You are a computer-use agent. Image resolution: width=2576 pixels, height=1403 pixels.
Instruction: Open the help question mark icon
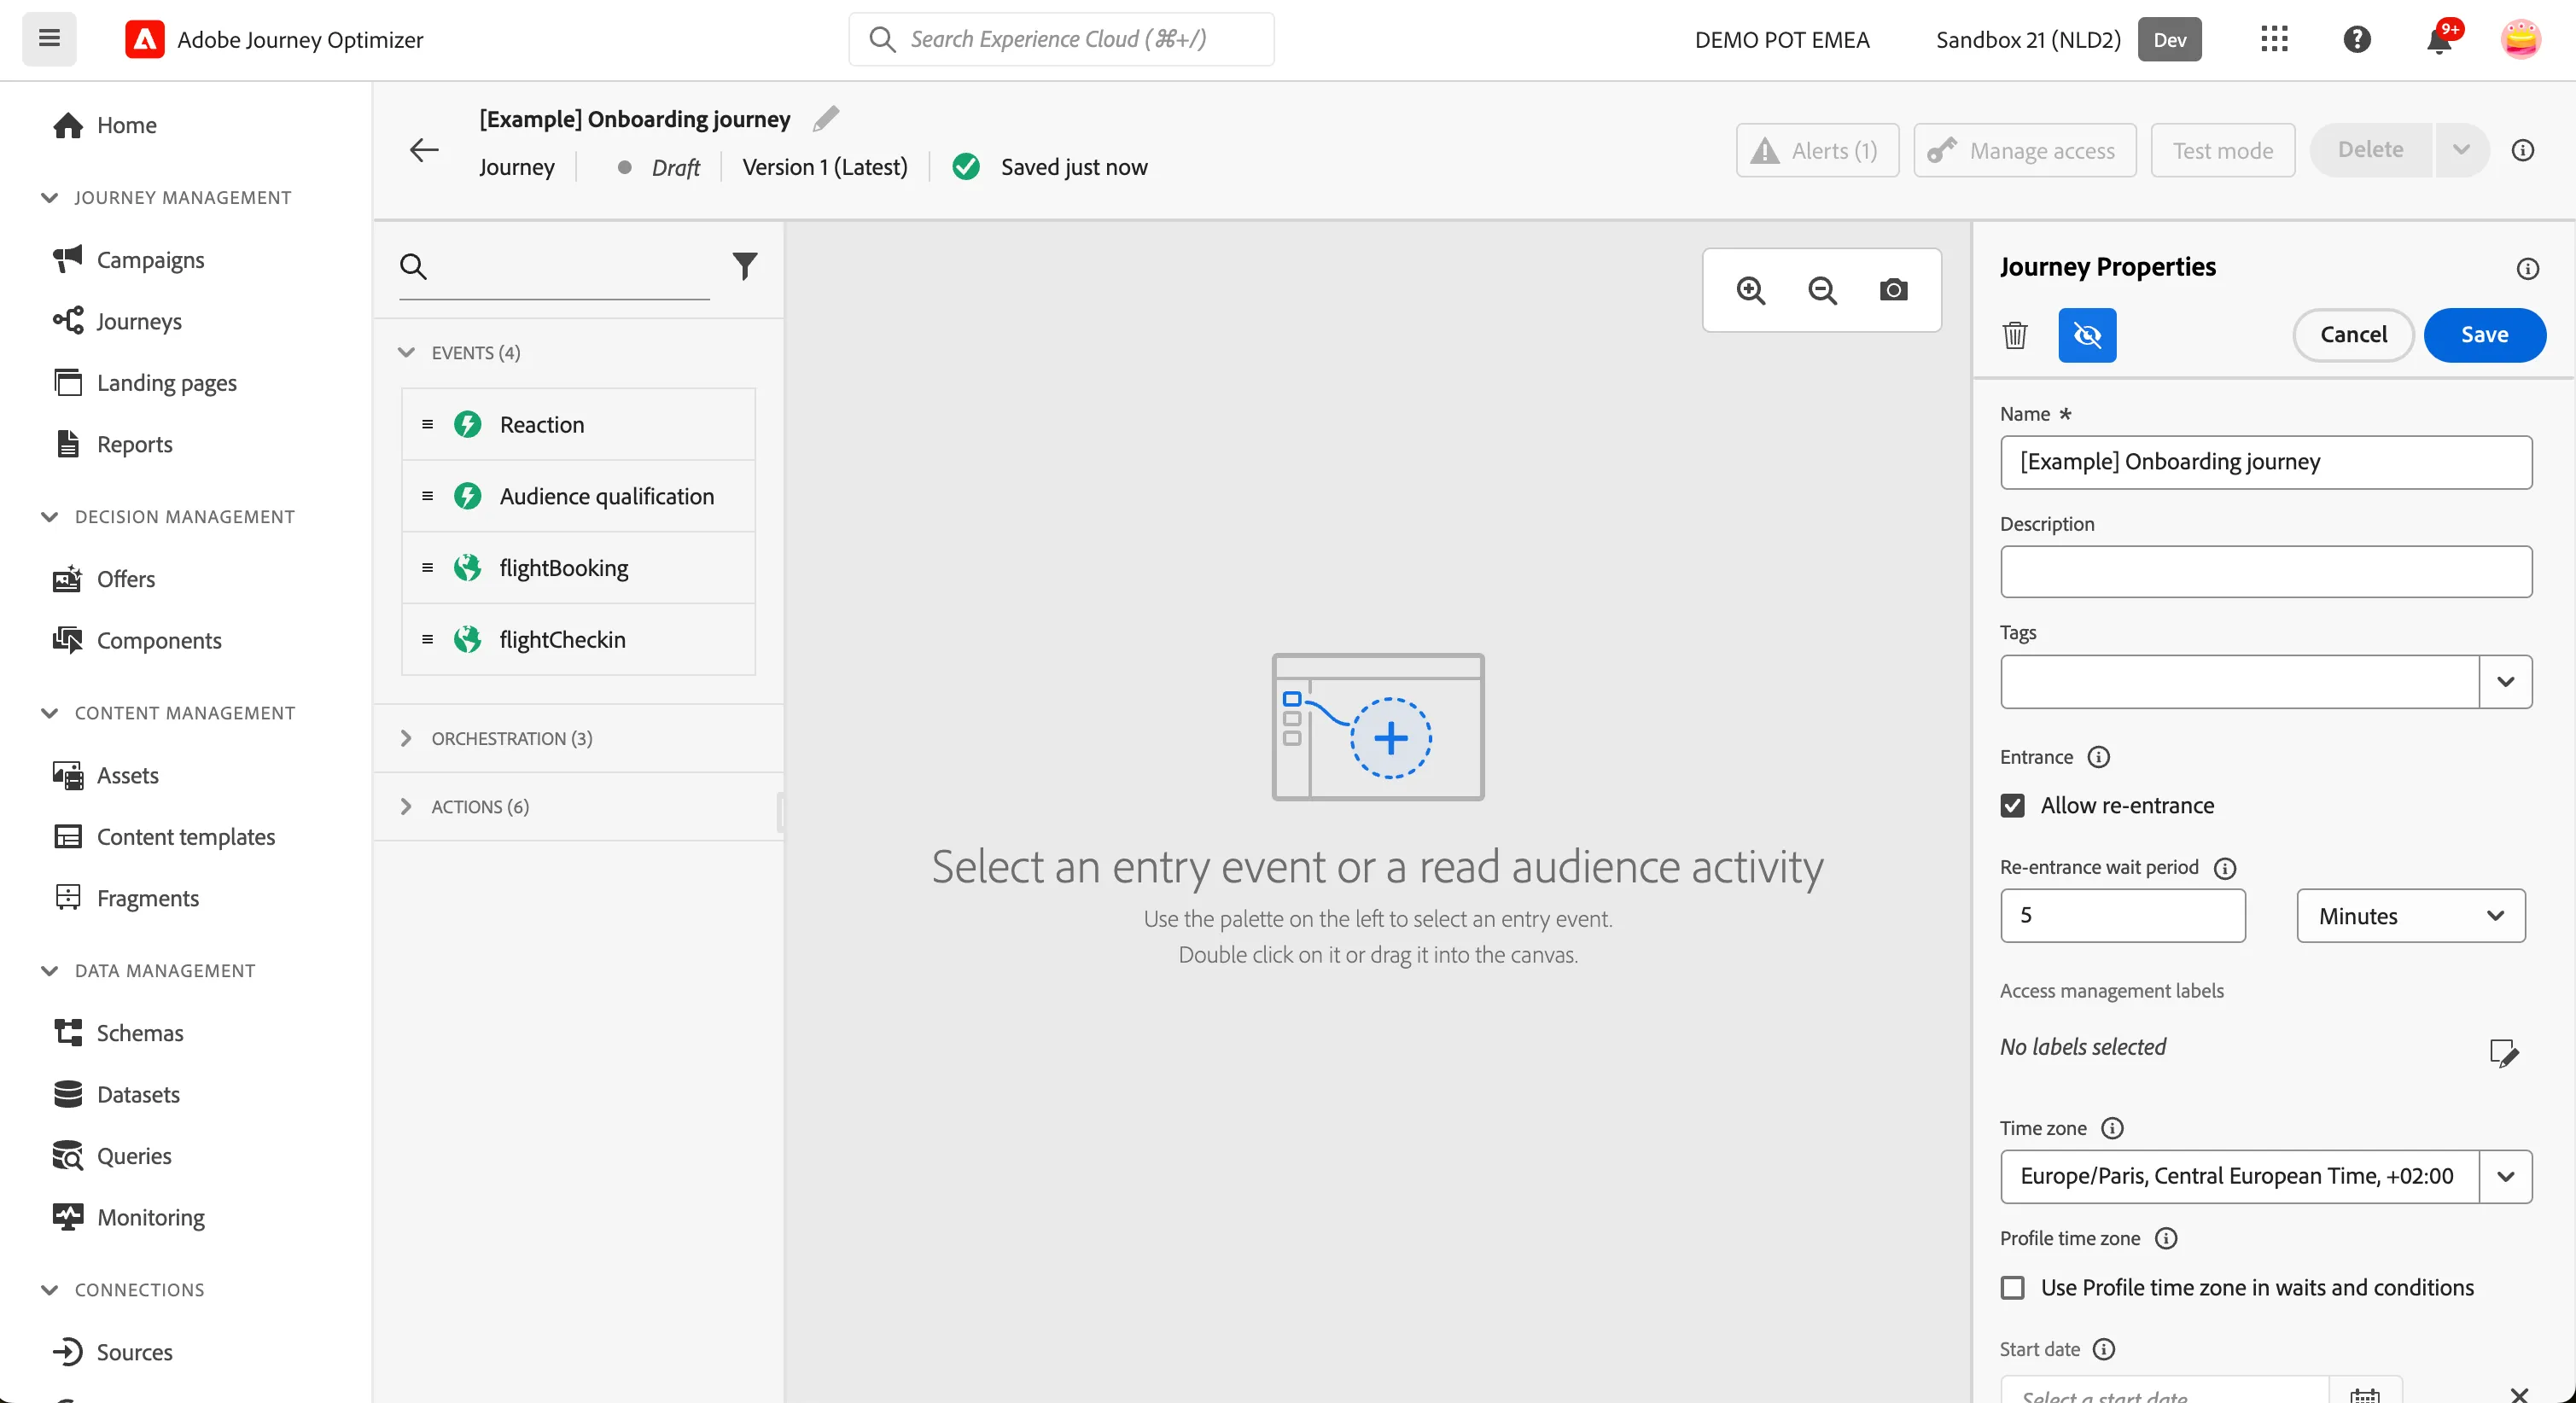(2357, 39)
